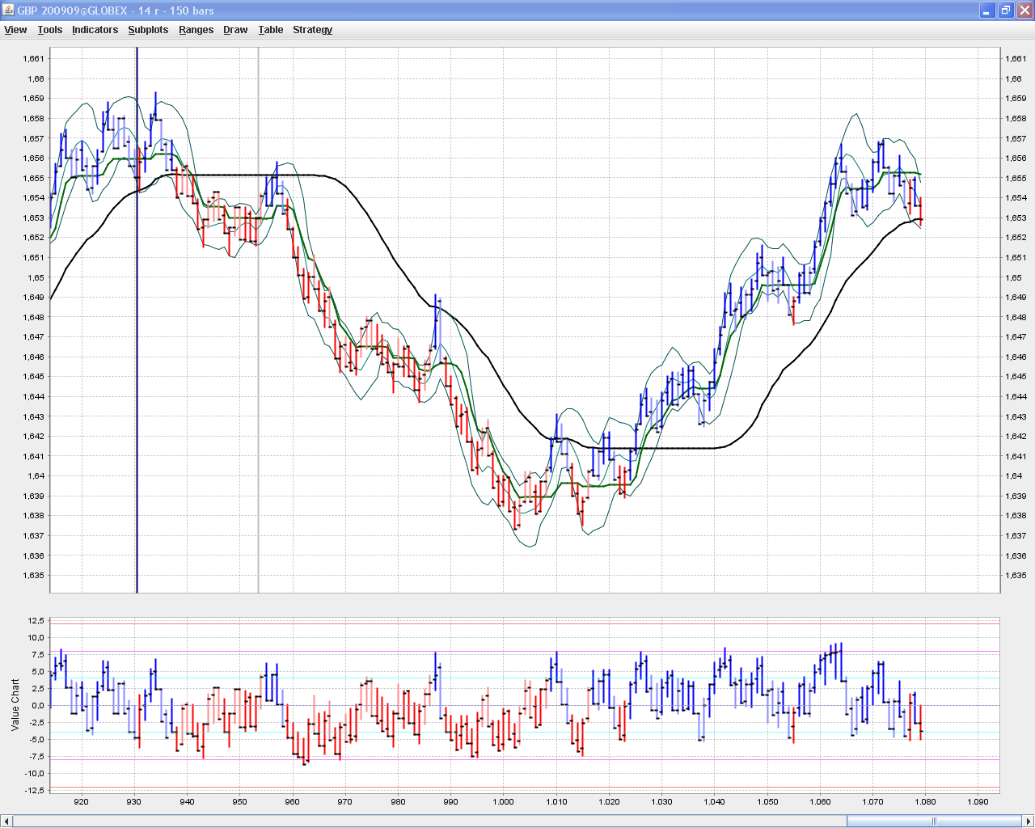The width and height of the screenshot is (1035, 828).
Task: Click the horizontal scrollbar thumb
Action: pos(934,822)
